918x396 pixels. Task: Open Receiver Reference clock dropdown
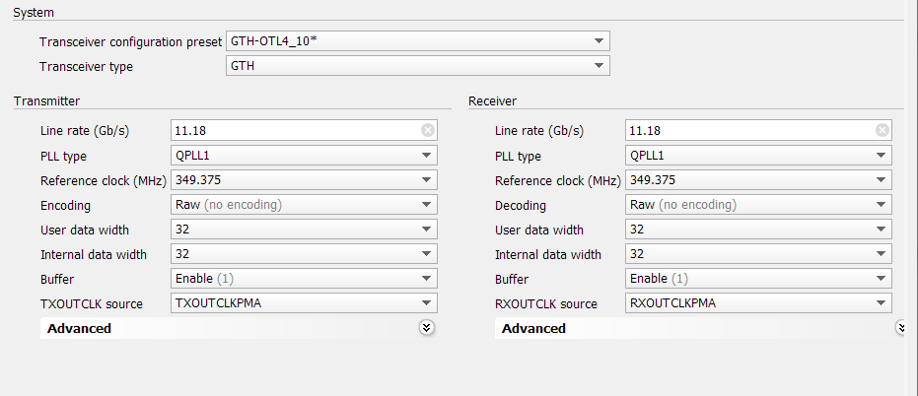tap(759, 180)
